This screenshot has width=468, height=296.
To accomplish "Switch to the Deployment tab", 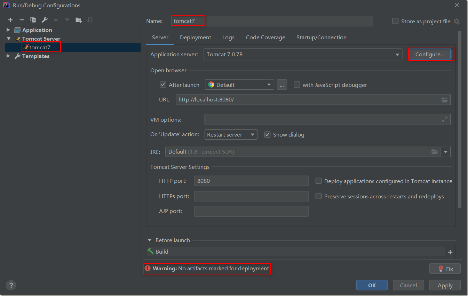I will tap(196, 38).
